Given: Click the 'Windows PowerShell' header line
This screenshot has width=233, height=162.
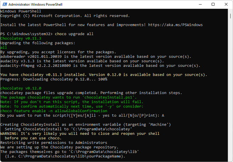Looking at the screenshot, I should (x=21, y=11).
